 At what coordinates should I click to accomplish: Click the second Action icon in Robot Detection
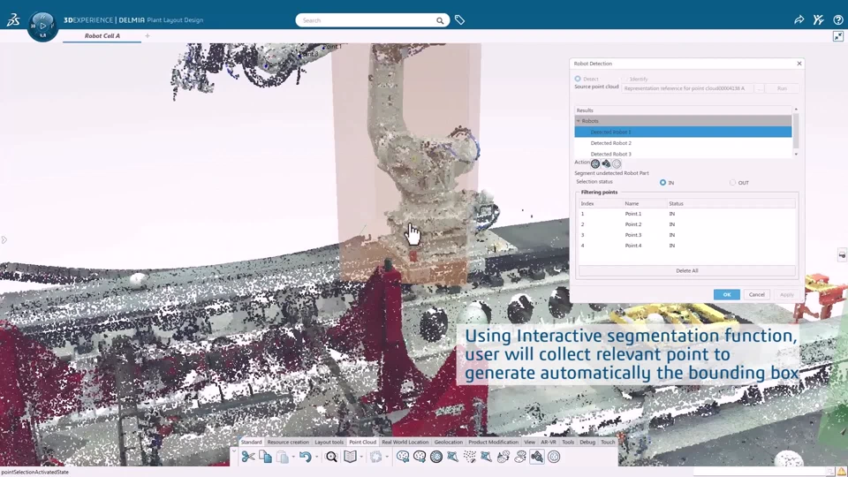pos(606,163)
